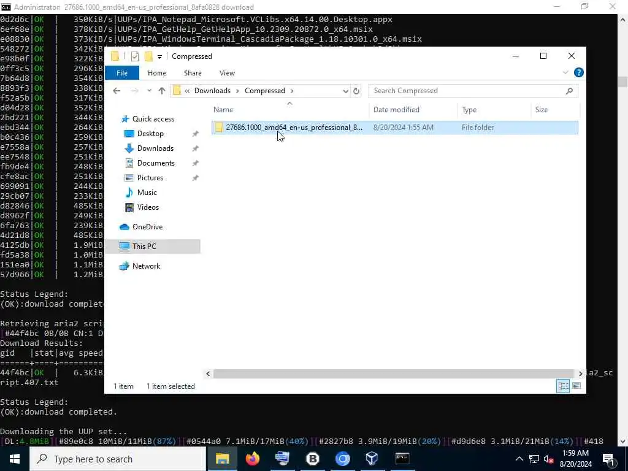Image resolution: width=628 pixels, height=471 pixels.
Task: Sort by the Type column header
Action: 469,110
